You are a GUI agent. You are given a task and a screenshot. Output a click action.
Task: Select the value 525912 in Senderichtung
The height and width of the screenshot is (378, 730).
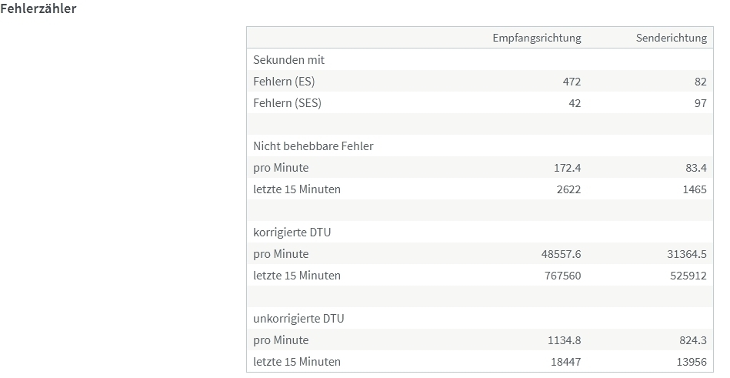[688, 276]
